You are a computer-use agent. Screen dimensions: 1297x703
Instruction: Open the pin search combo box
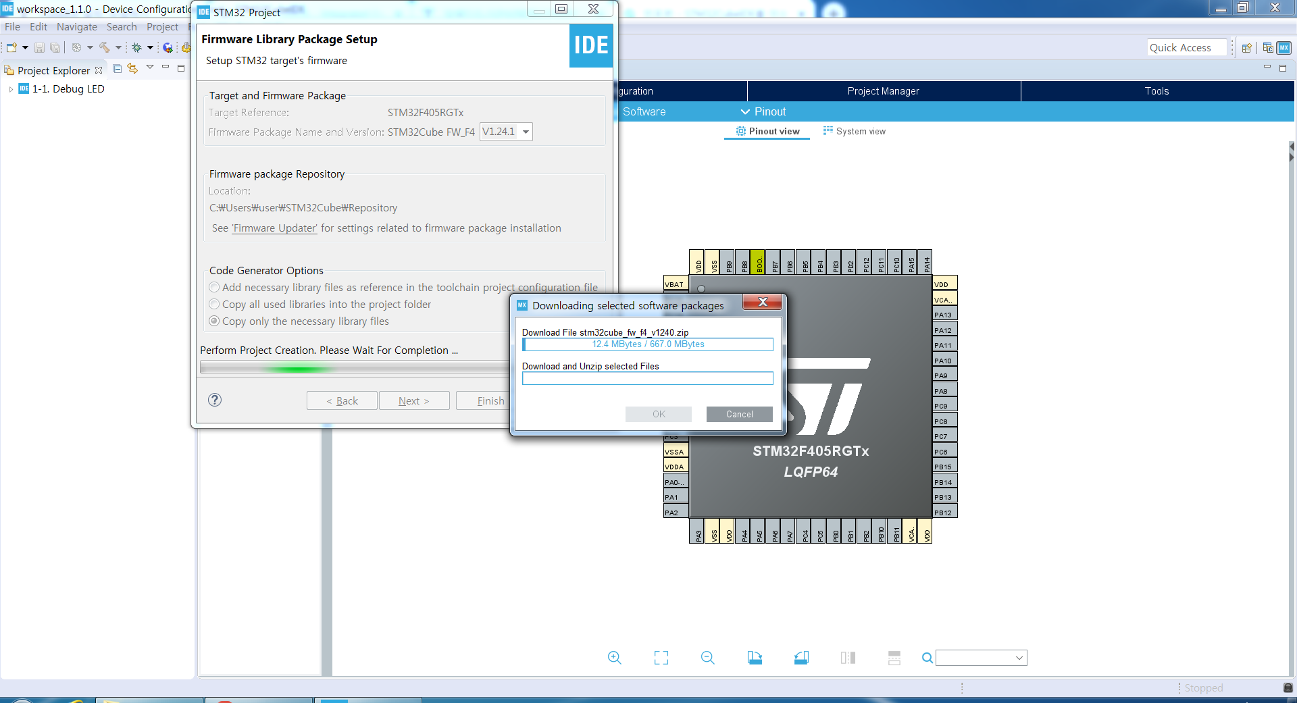pyautogui.click(x=981, y=658)
